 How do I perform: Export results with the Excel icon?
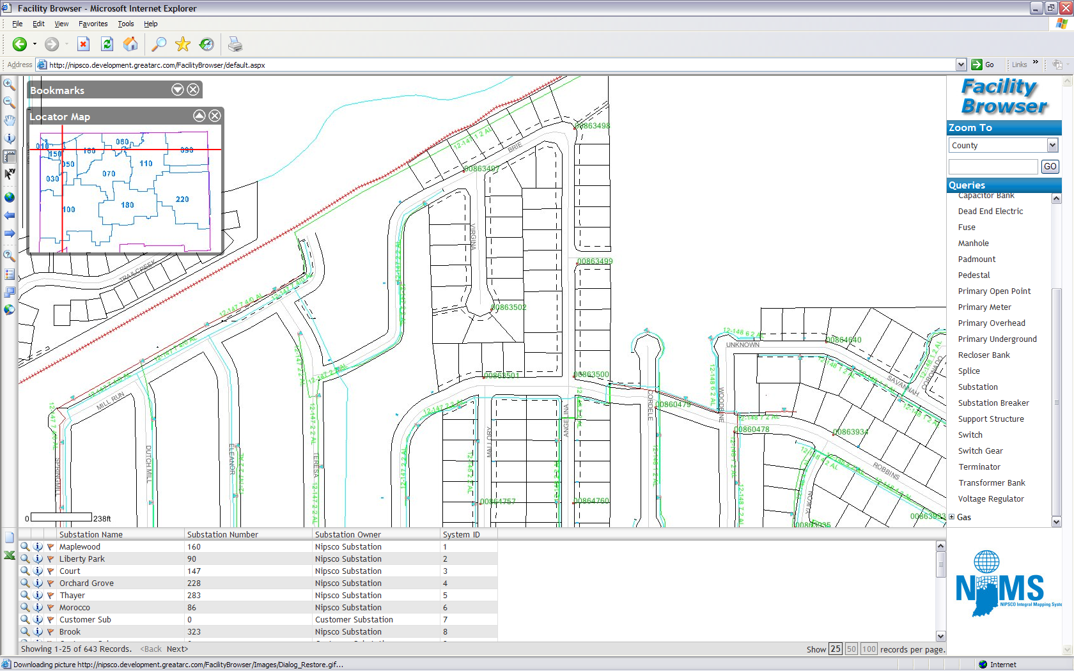(9, 555)
